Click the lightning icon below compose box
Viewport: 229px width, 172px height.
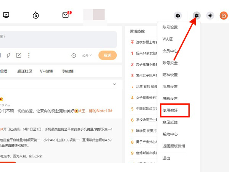click(8, 55)
